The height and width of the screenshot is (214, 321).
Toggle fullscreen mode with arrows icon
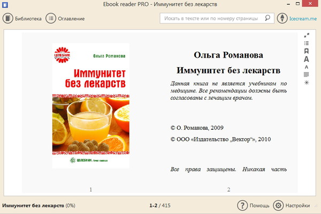[x=307, y=35]
